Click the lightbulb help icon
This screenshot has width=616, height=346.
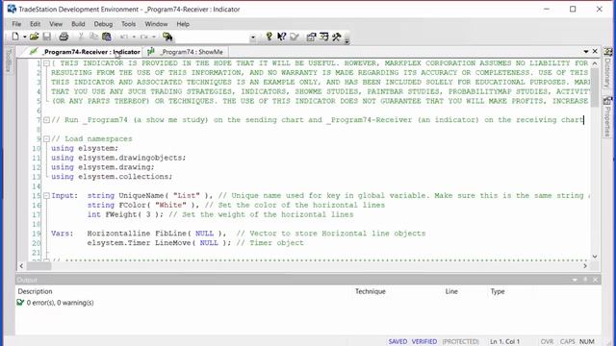pos(269,37)
